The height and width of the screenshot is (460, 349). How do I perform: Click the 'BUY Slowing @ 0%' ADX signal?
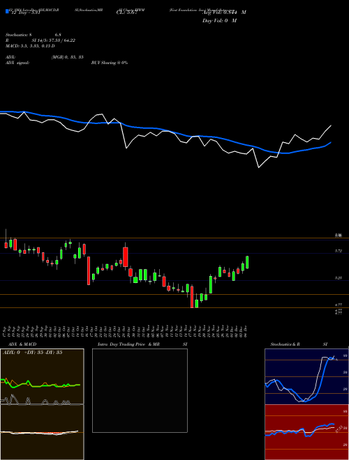[x=110, y=63]
